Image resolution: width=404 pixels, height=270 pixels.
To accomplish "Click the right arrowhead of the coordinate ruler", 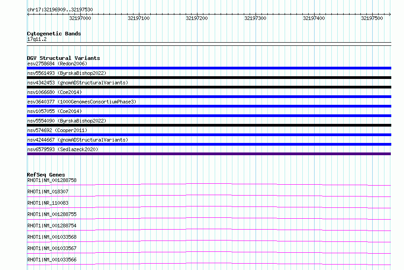I will [x=390, y=14].
